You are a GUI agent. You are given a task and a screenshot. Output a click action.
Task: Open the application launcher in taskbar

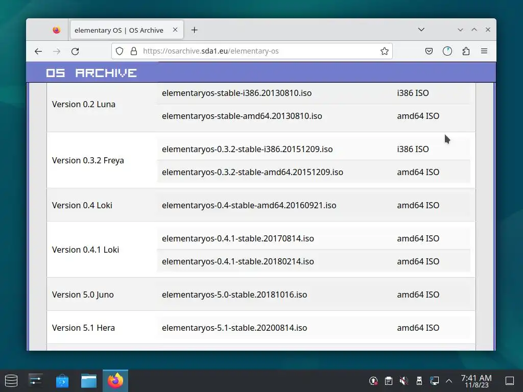11,381
